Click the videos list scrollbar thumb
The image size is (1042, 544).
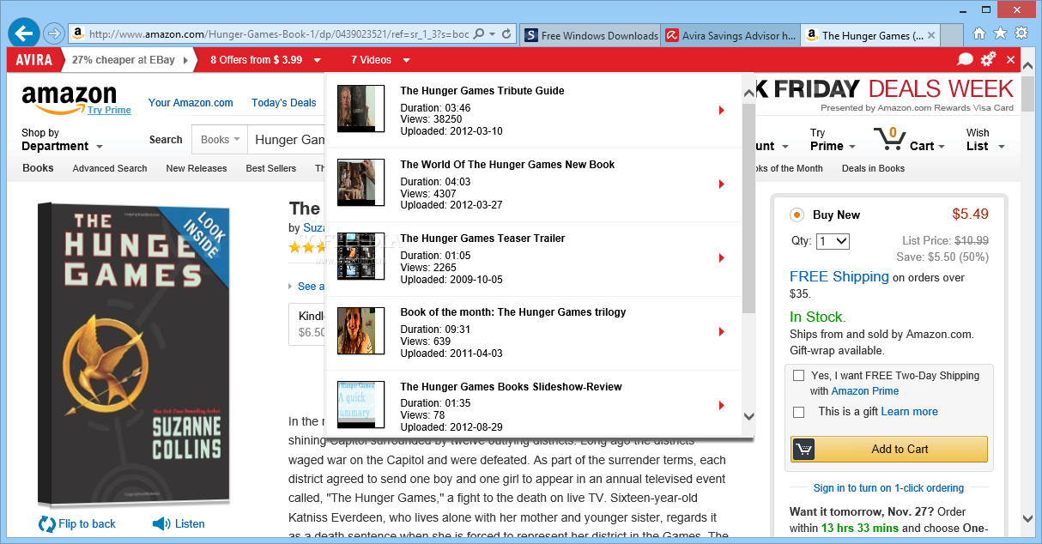(x=748, y=208)
